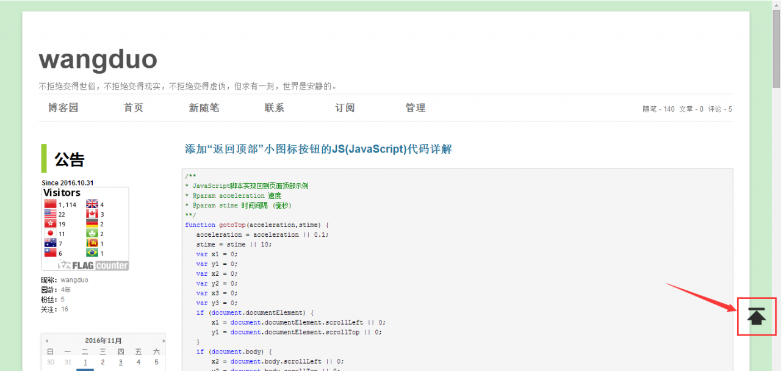
Task: Select day 1 in November calendar
Action: [85, 362]
